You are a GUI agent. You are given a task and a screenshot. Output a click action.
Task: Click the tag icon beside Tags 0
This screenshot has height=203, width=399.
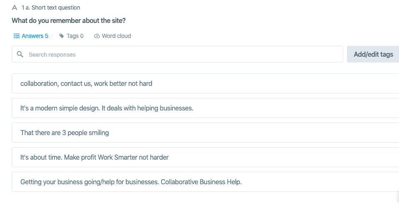(x=62, y=36)
